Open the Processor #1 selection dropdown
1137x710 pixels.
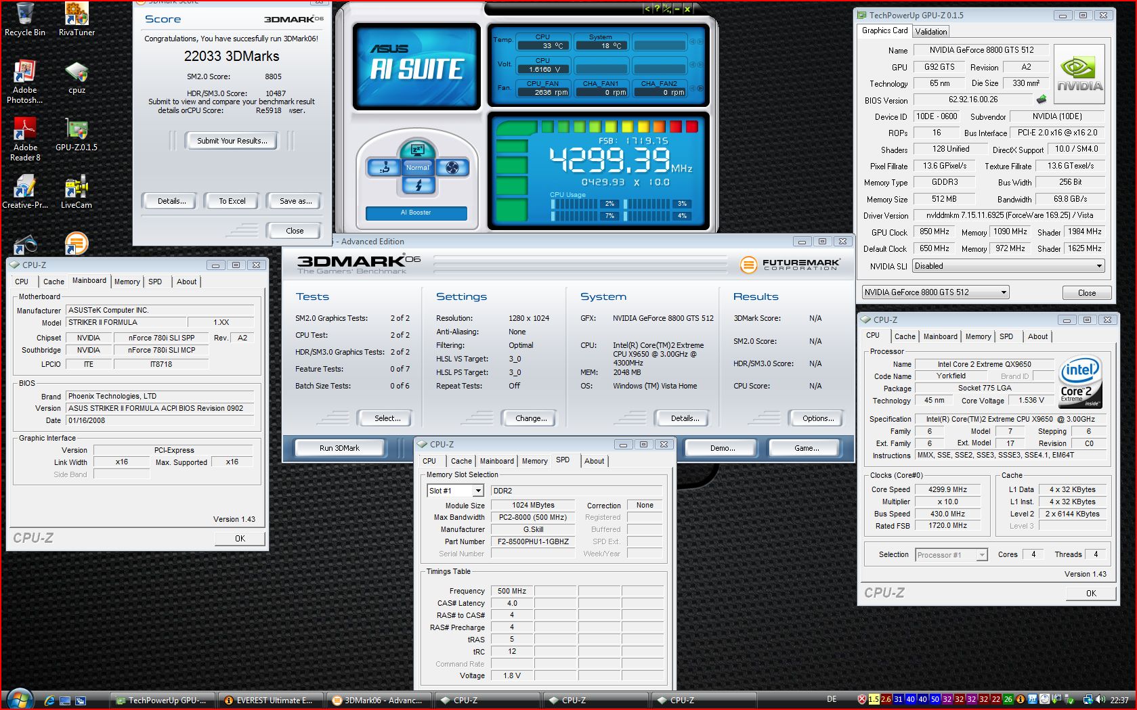[x=951, y=555]
